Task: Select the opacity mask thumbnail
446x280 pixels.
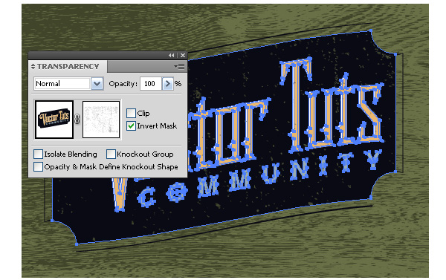Action: coord(101,120)
